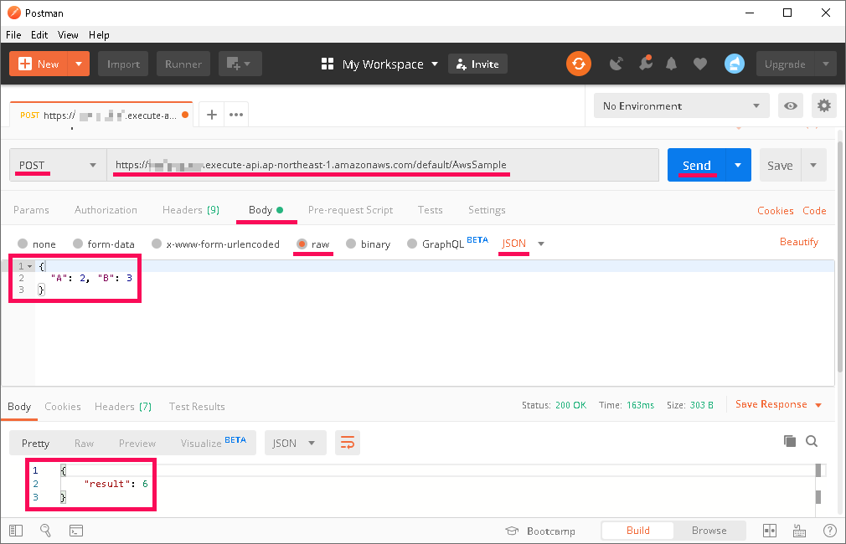Image resolution: width=846 pixels, height=544 pixels.
Task: Open keyboard shortcuts icon
Action: point(800,531)
